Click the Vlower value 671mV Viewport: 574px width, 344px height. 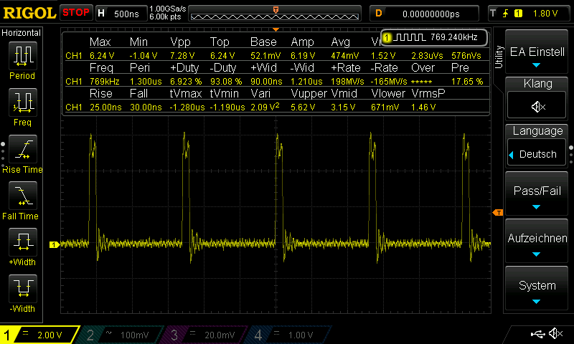385,107
